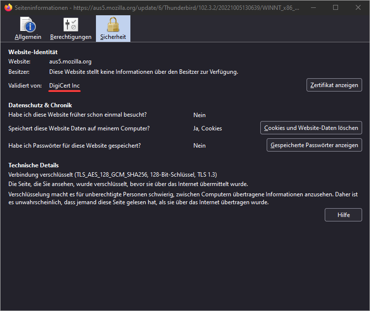The height and width of the screenshot is (311, 370).
Task: Click the Verschlüsselung explanation paragraph
Action: pos(183,198)
